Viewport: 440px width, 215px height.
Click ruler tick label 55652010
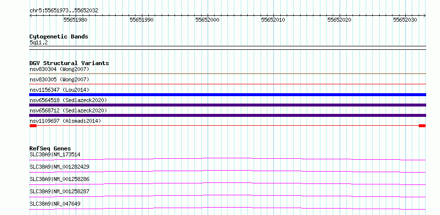pyautogui.click(x=273, y=20)
